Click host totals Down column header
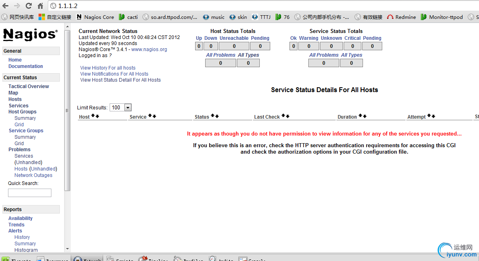479x261 pixels. [211, 38]
